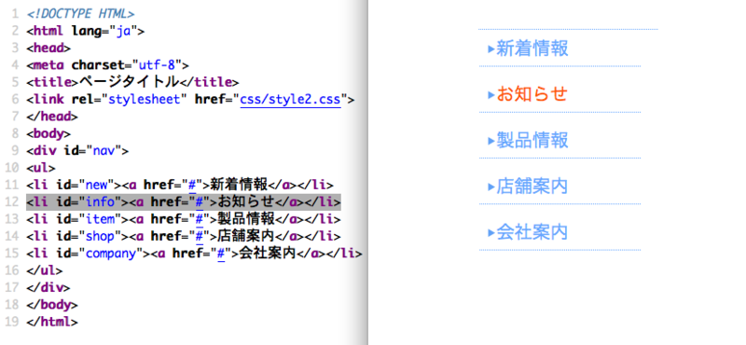Image resolution: width=746 pixels, height=345 pixels.
Task: Click the highlighted li id="info" code line
Action: 183,202
